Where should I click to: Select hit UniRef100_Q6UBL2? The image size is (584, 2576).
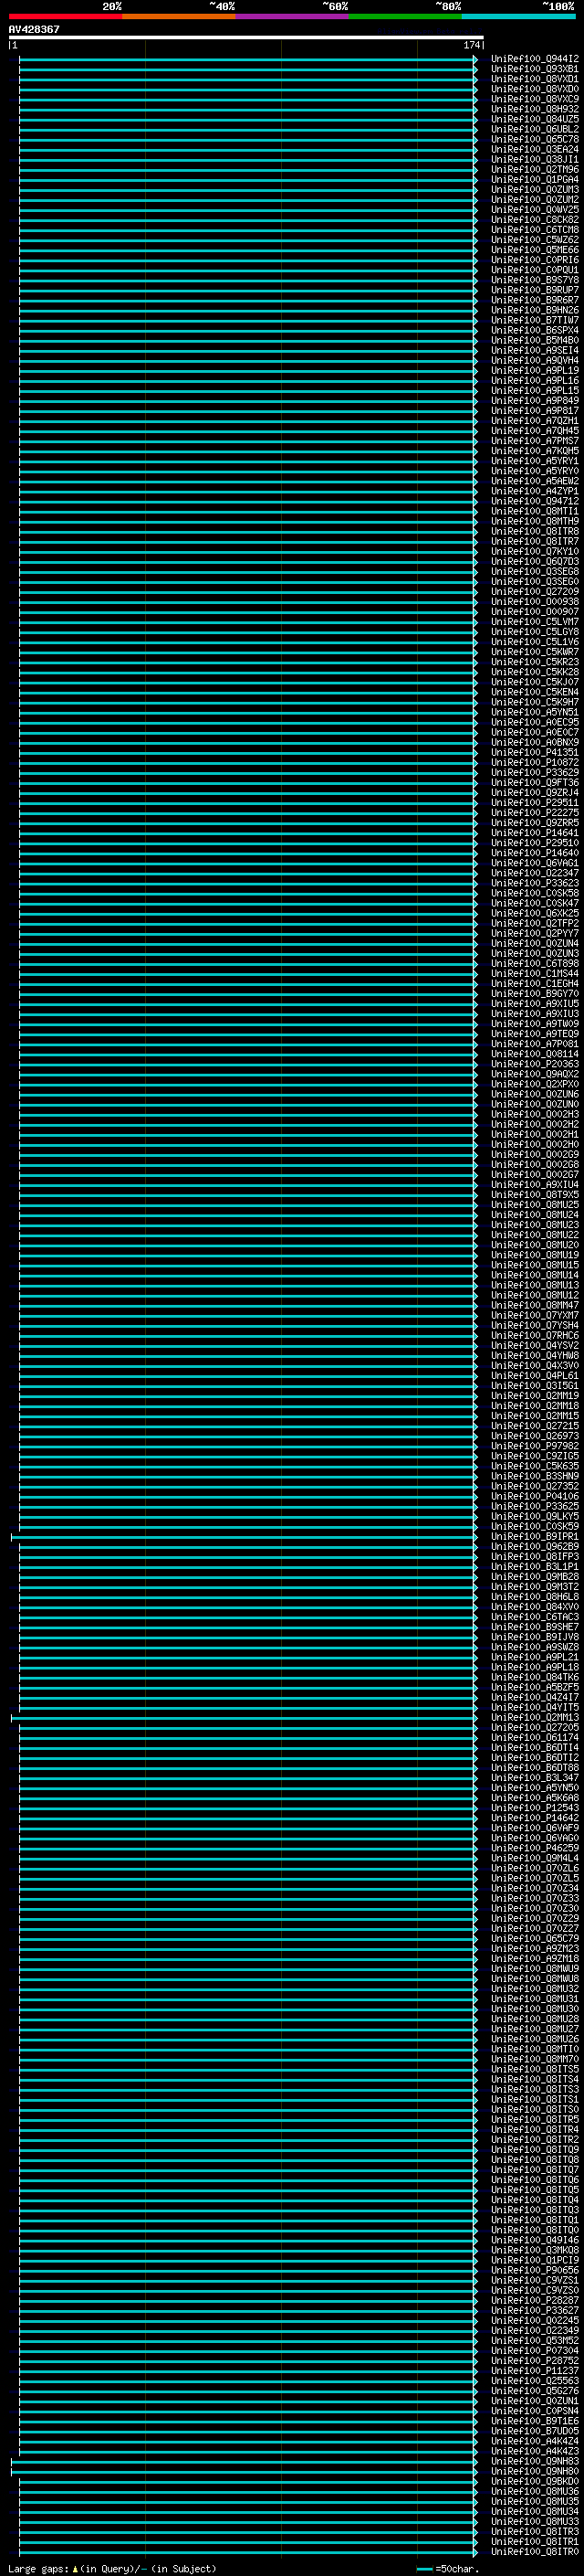point(535,129)
